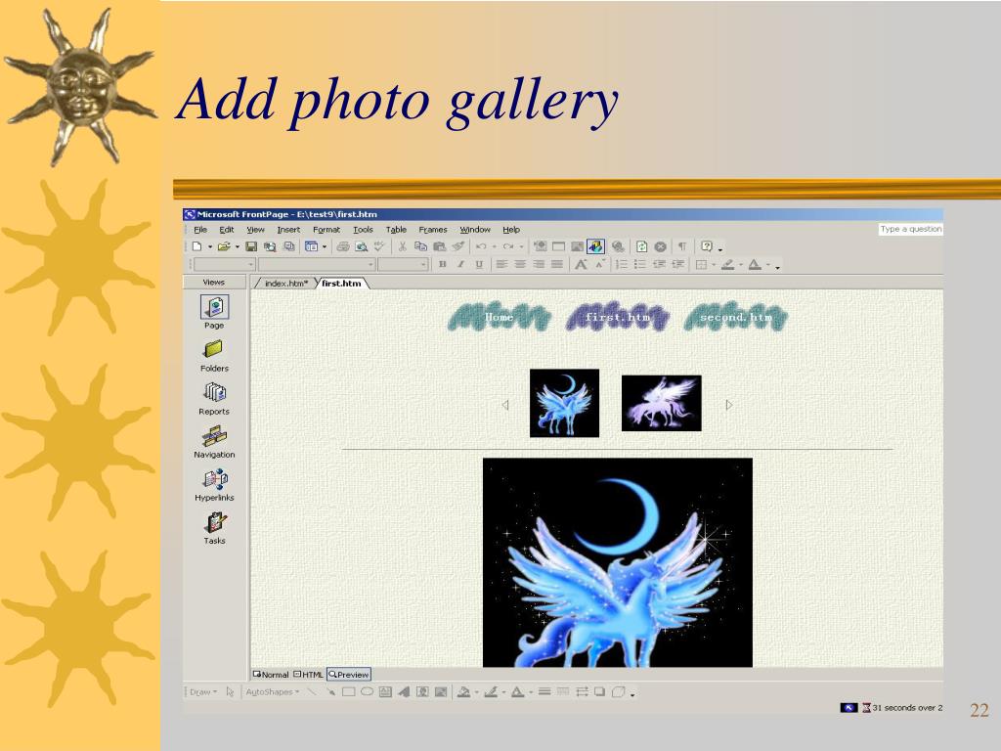The width and height of the screenshot is (1001, 751).
Task: Select the purple pegasus thumbnail
Action: point(662,403)
